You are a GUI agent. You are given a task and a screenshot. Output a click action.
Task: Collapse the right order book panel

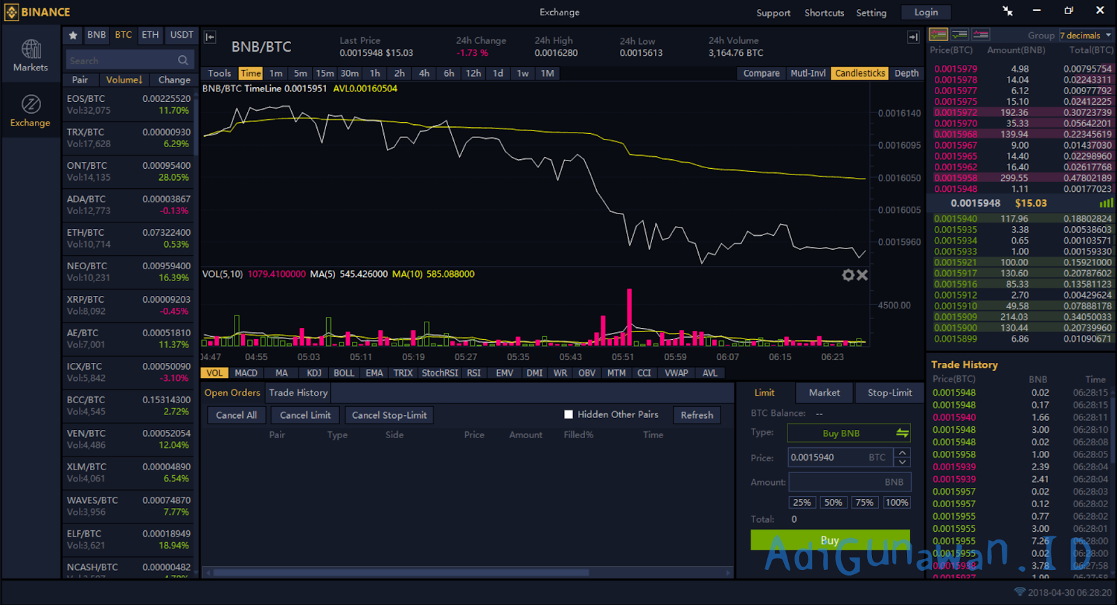(x=913, y=37)
